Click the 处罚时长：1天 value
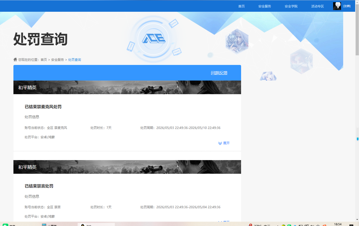The height and width of the screenshot is (226, 359). (101, 207)
